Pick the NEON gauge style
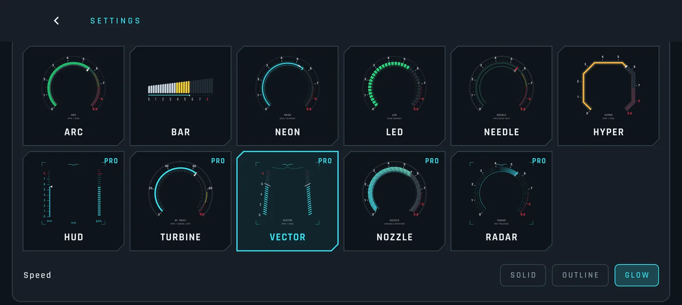682x305 pixels. (x=287, y=96)
